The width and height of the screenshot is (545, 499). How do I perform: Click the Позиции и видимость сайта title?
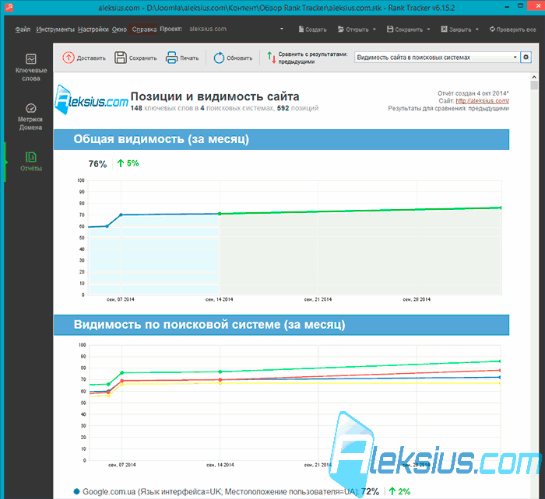pos(215,96)
